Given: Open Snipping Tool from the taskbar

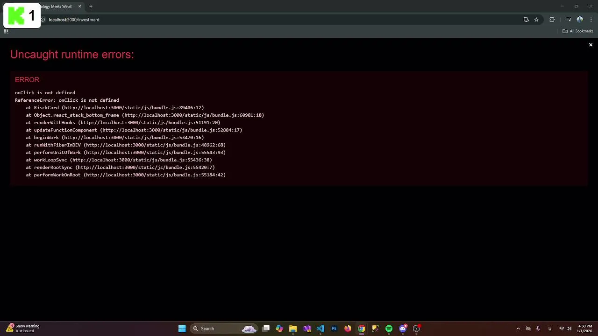Looking at the screenshot, I should [375, 329].
